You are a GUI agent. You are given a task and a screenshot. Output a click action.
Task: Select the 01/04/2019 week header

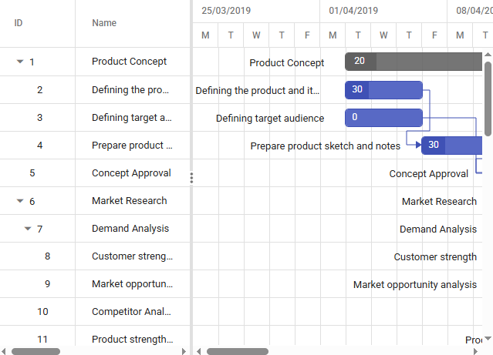353,11
